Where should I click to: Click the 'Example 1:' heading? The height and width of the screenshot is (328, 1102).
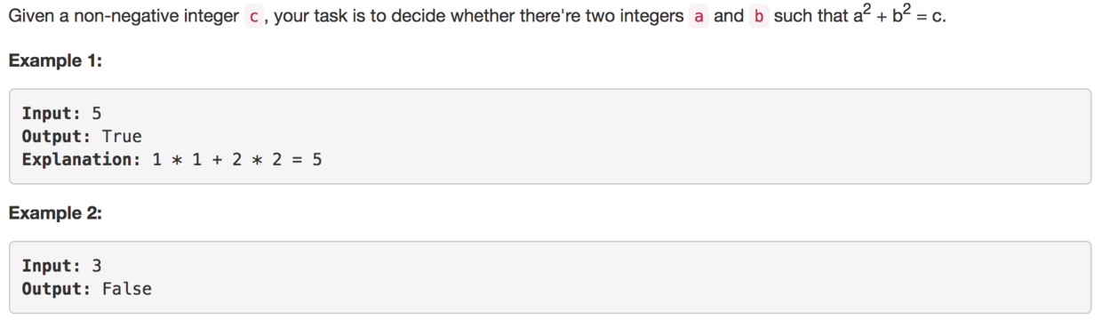click(54, 61)
